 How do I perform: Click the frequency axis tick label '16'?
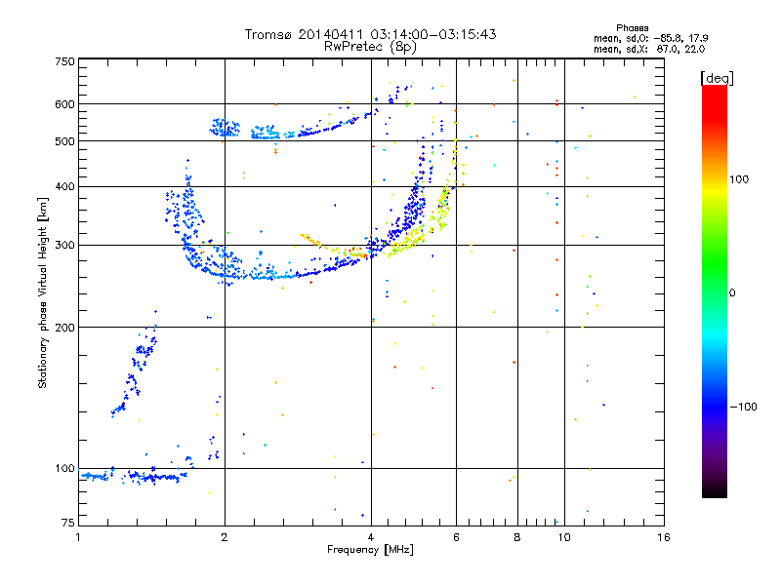click(664, 537)
